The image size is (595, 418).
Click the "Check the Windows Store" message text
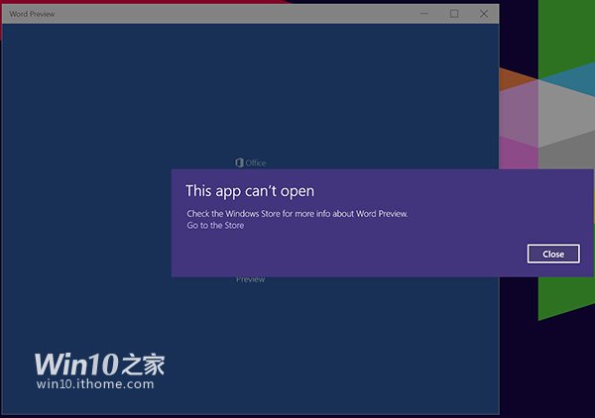click(297, 214)
